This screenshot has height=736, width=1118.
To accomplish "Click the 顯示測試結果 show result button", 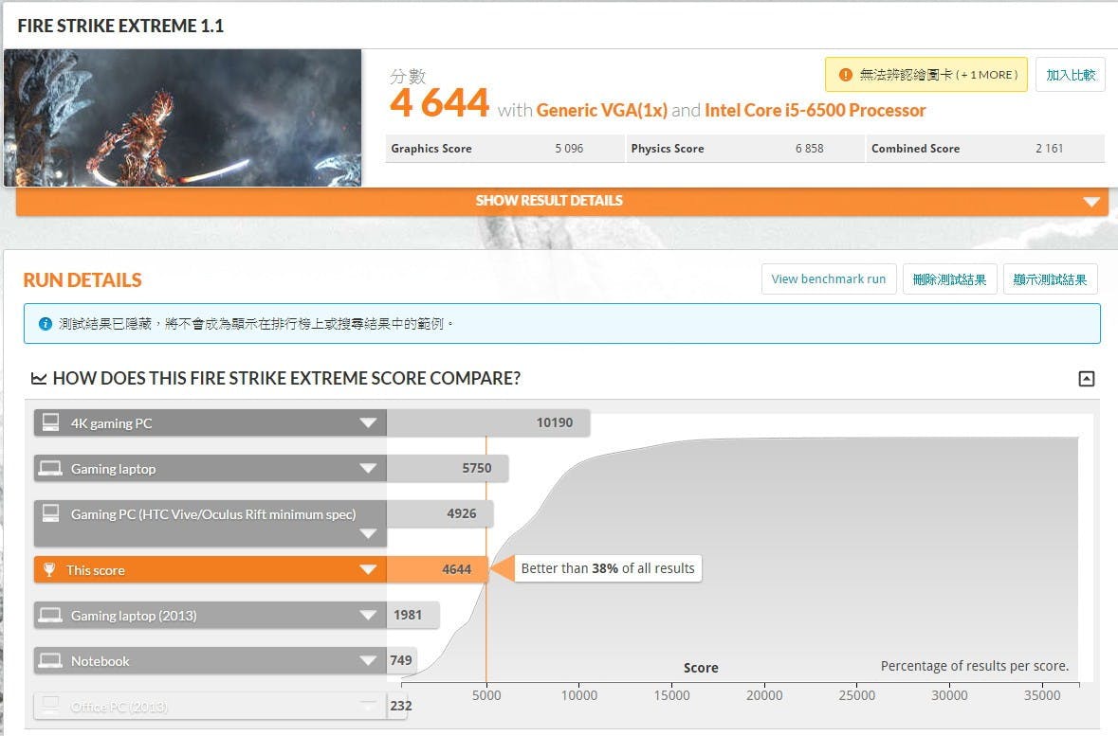I will pyautogui.click(x=1050, y=279).
